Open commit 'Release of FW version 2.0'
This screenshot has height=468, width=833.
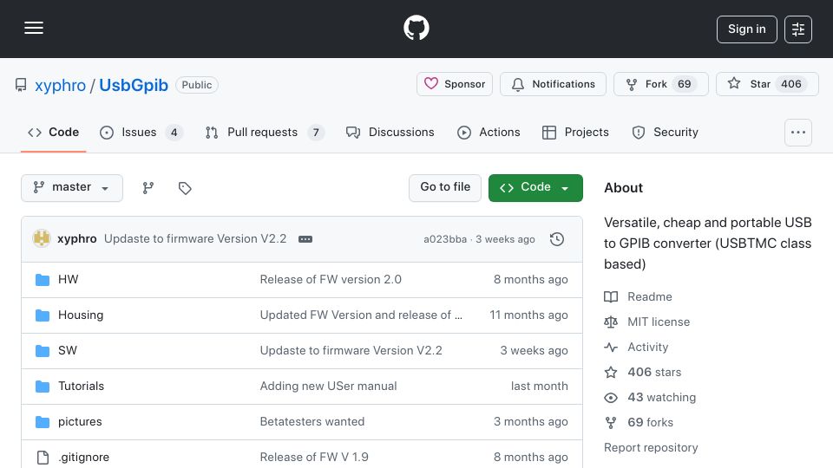coord(331,280)
